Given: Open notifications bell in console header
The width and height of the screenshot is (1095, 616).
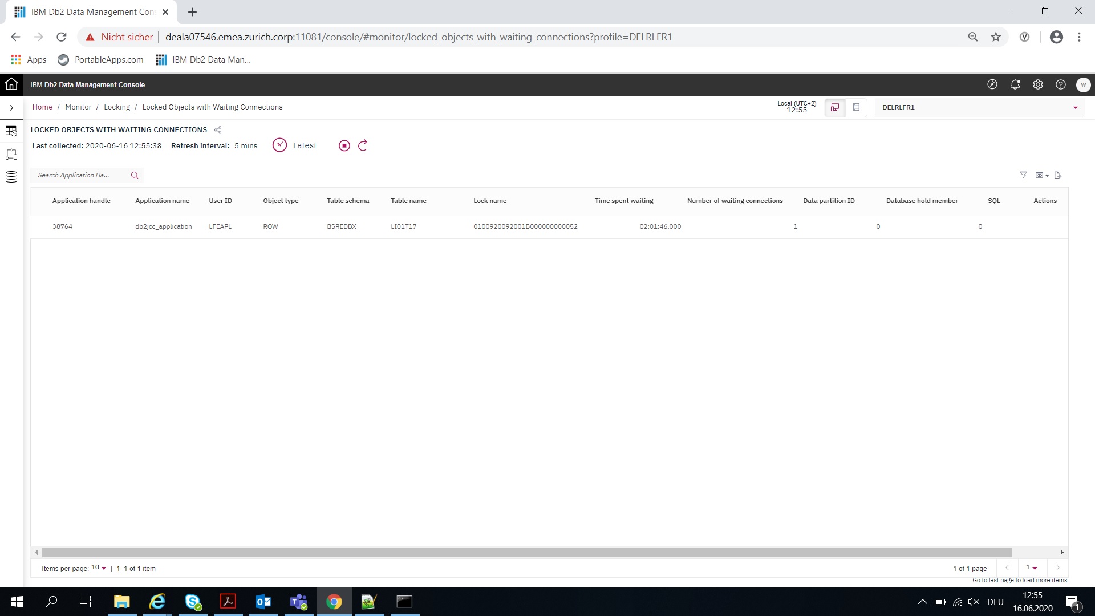Looking at the screenshot, I should tap(1015, 84).
